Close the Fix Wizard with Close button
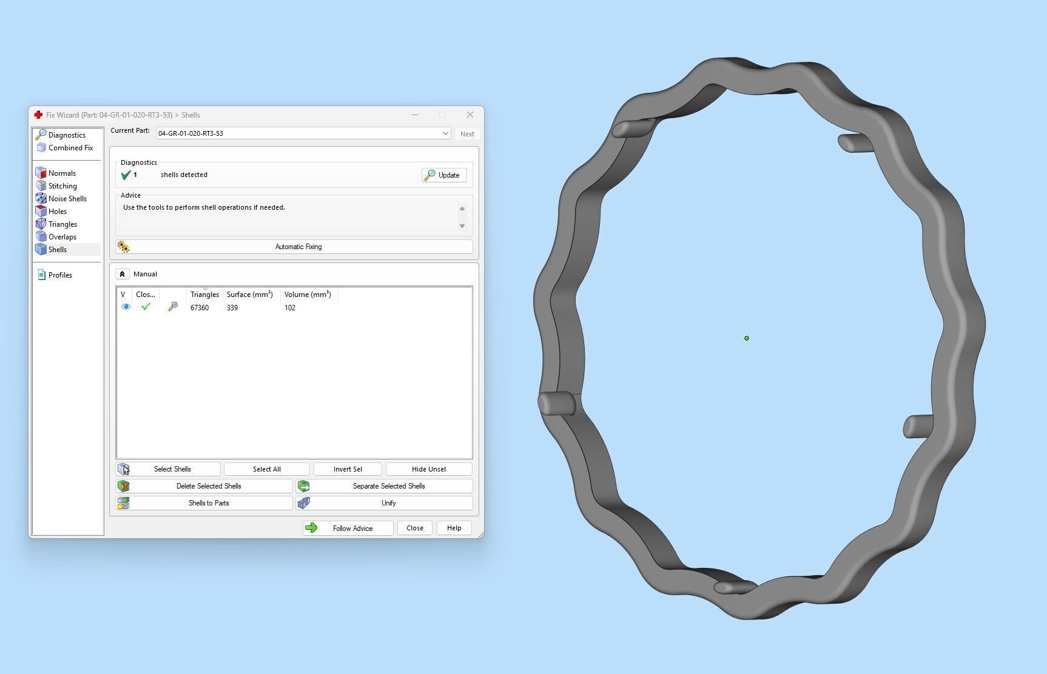Image resolution: width=1047 pixels, height=674 pixels. [415, 529]
